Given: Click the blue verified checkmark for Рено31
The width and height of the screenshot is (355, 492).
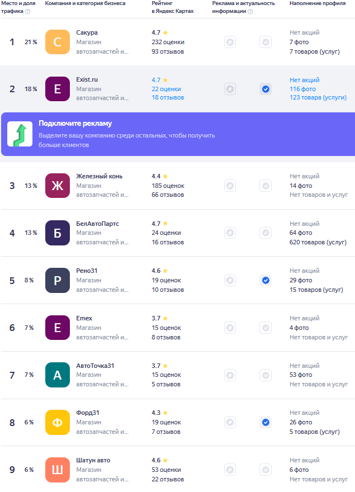Looking at the screenshot, I should coord(266,280).
